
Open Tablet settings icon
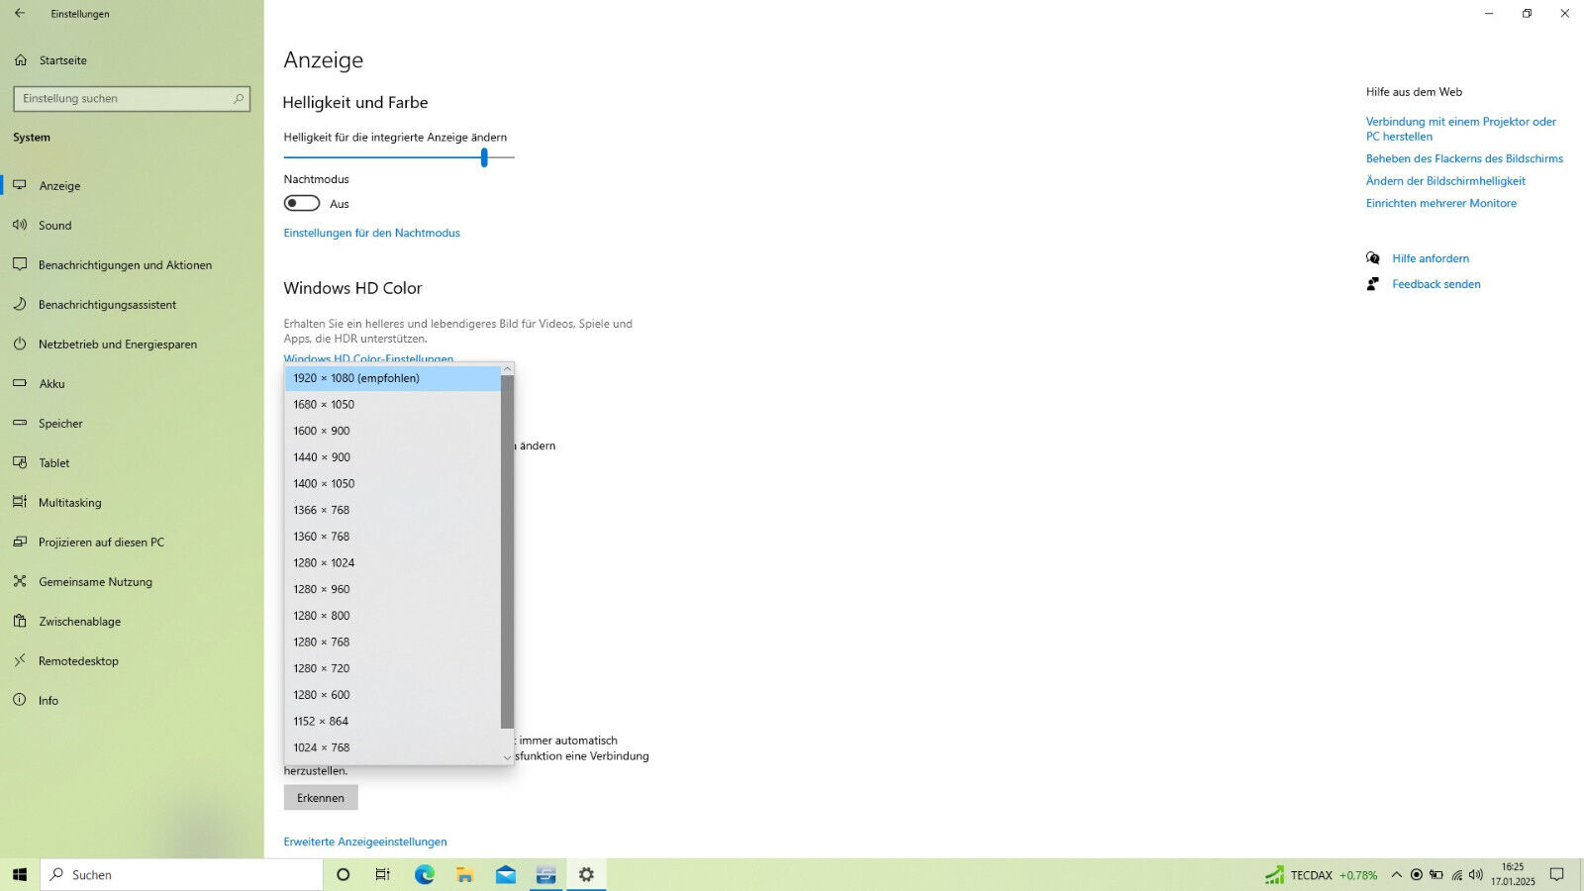[x=20, y=462]
